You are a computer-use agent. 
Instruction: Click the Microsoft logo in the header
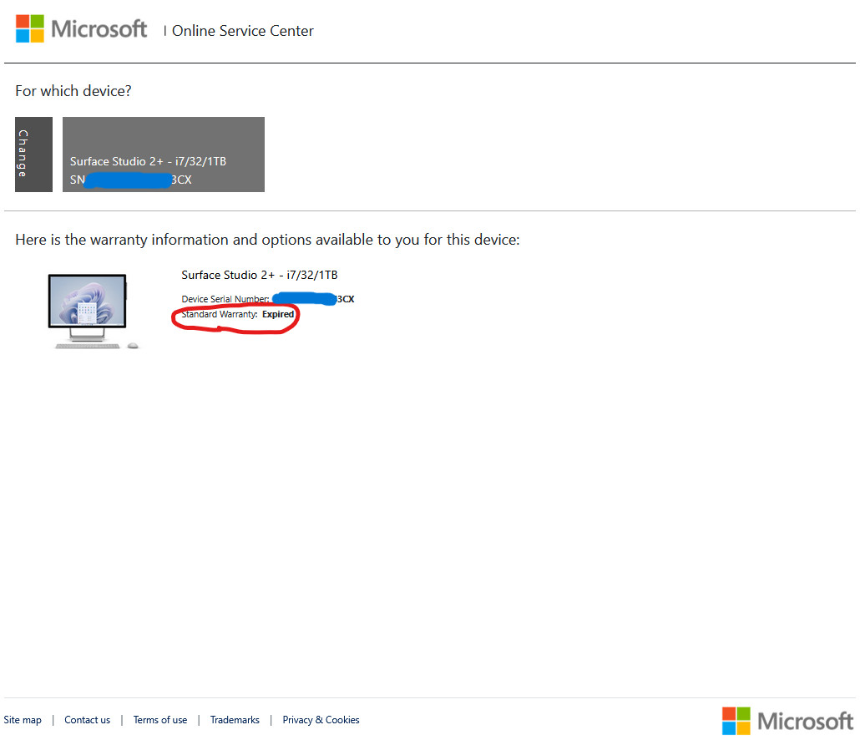(81, 28)
